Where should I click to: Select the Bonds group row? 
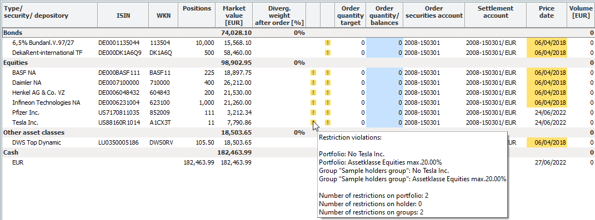pos(298,33)
